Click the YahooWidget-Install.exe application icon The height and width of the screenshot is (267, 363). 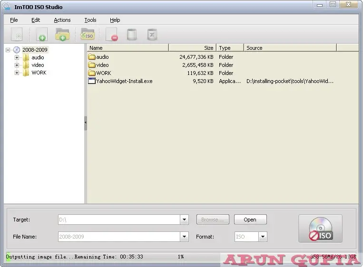pos(92,81)
